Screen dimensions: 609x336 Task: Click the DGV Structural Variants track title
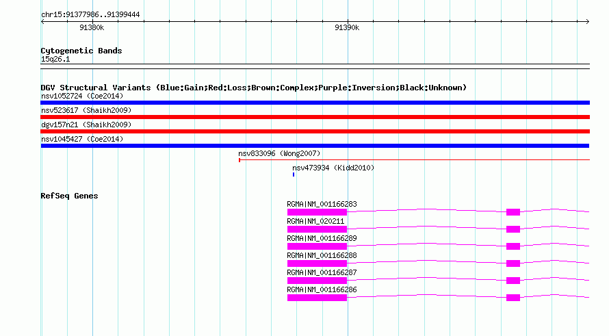253,88
